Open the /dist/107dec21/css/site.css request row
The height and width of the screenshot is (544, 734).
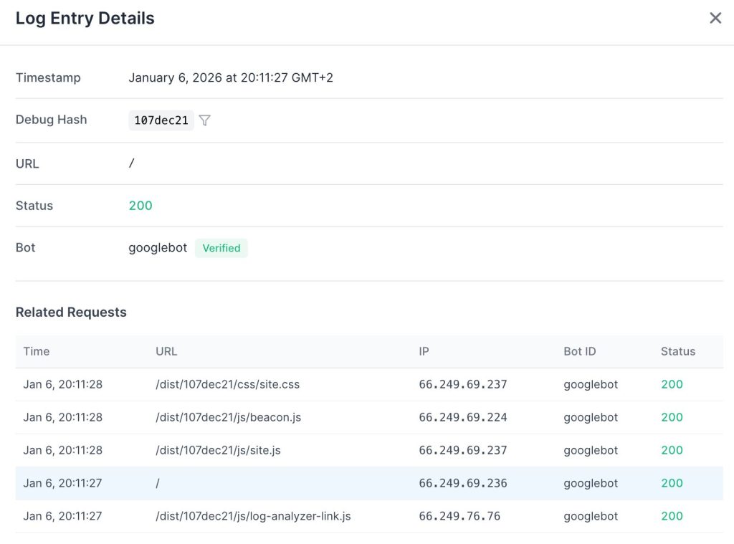[227, 384]
